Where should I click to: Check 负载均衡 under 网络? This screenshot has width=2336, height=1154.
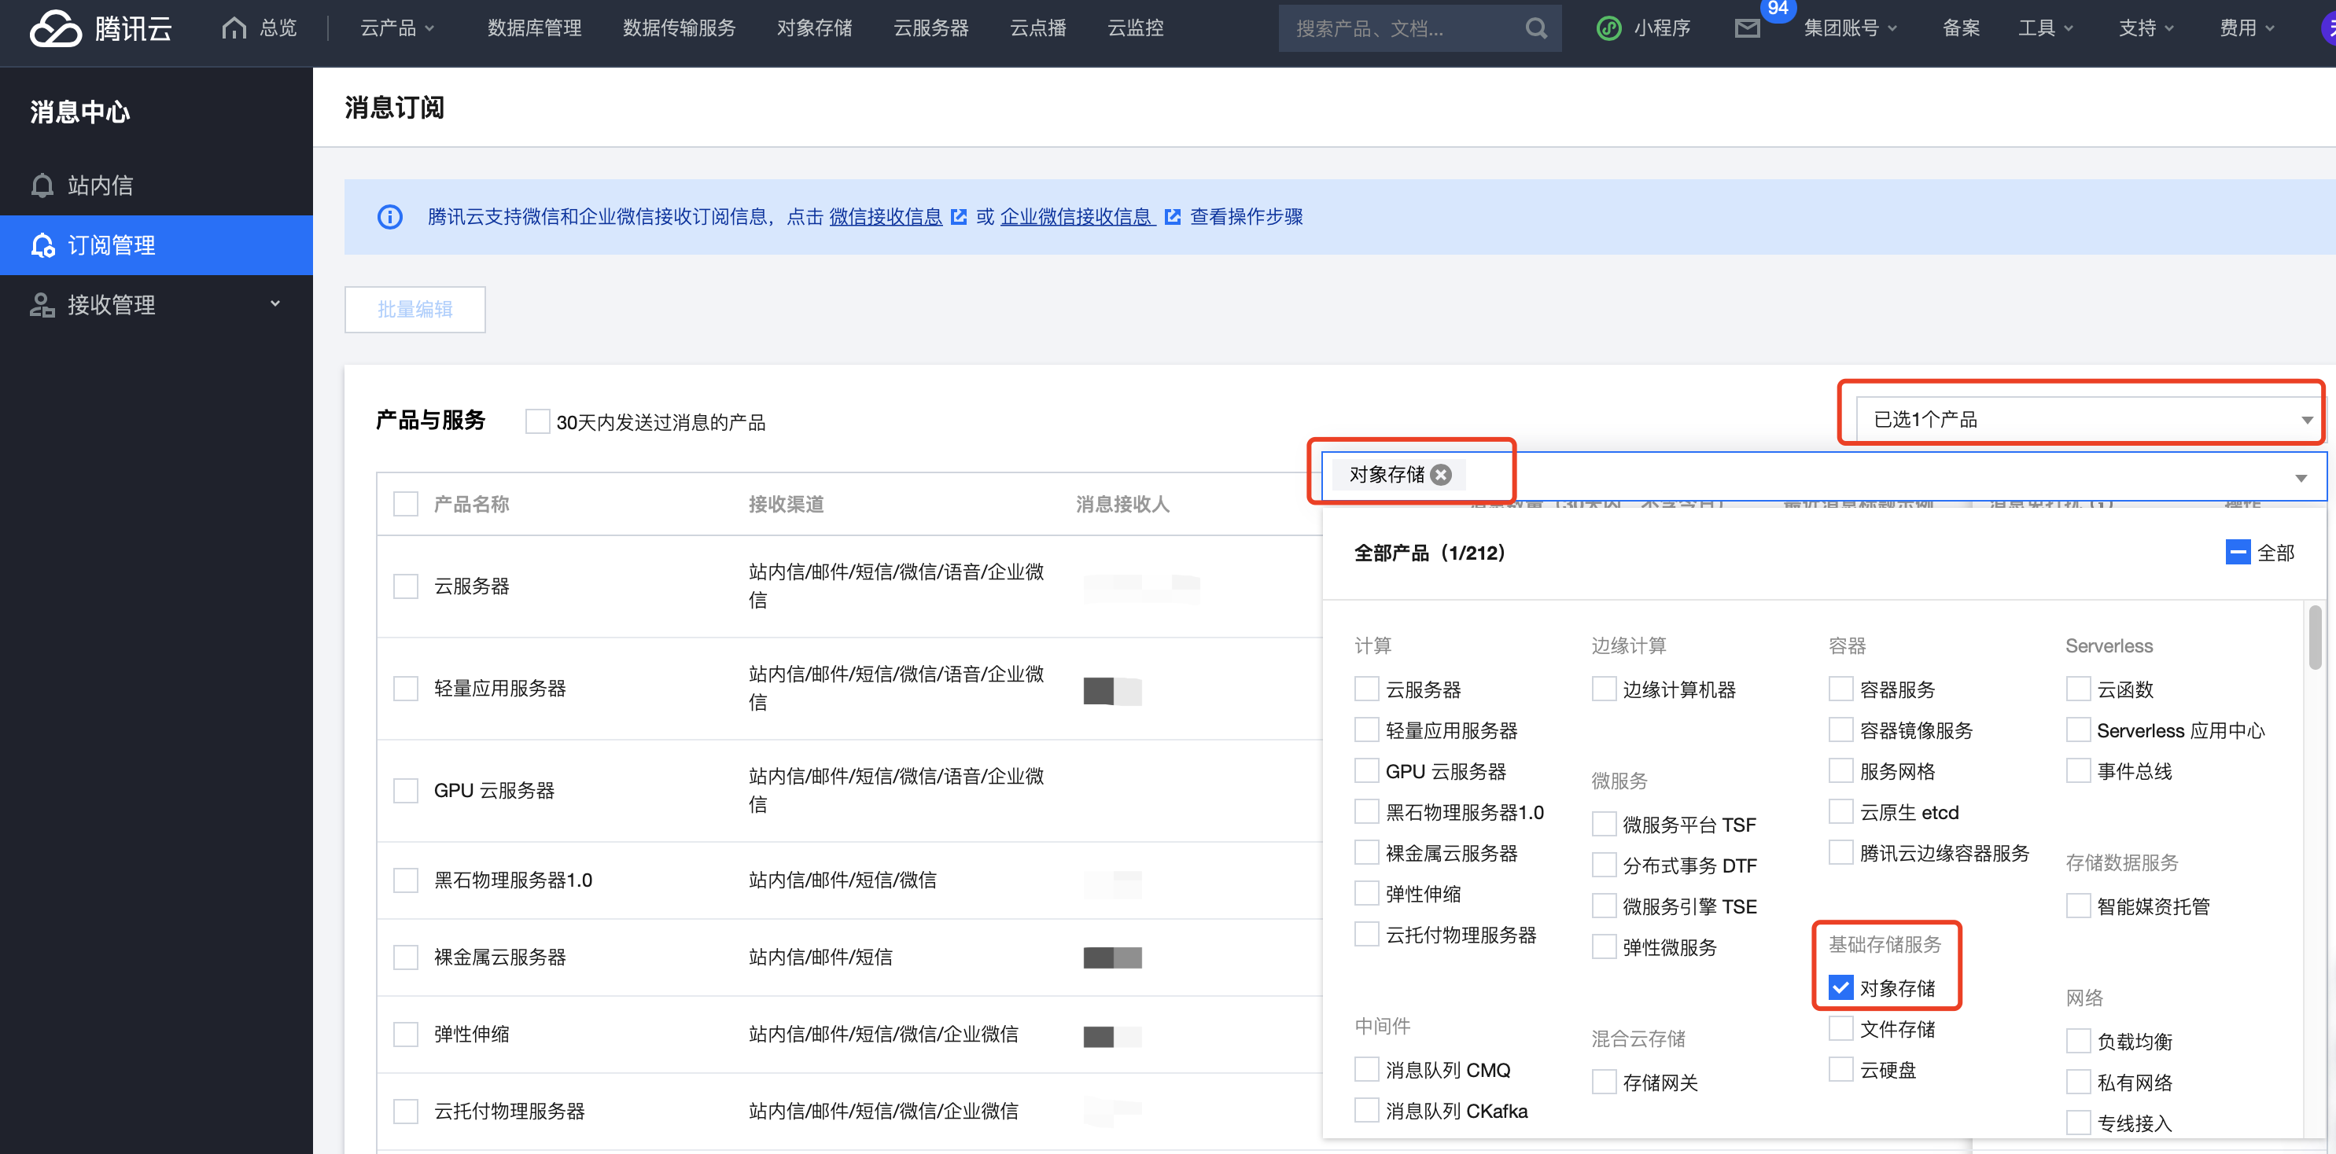[x=2077, y=1041]
